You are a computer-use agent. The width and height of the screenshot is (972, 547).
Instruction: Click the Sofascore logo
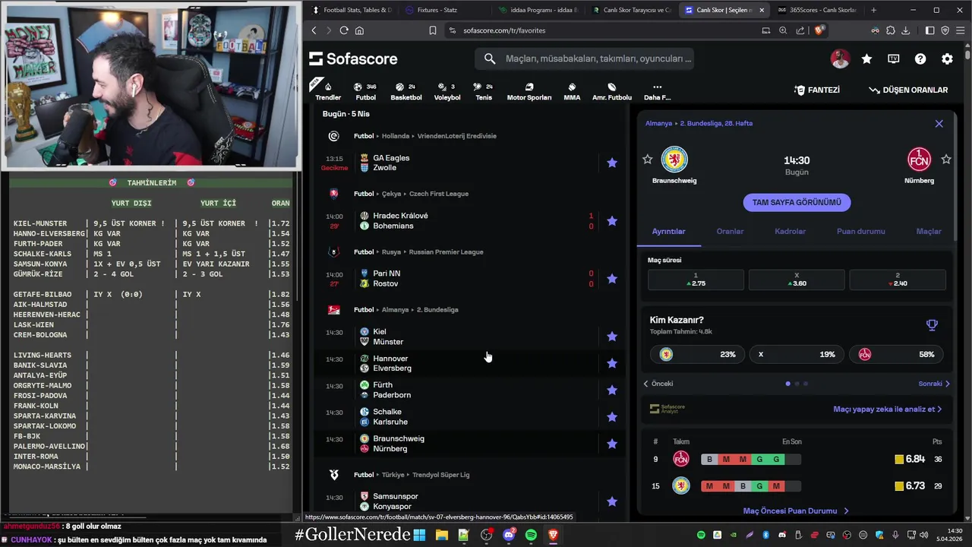353,58
